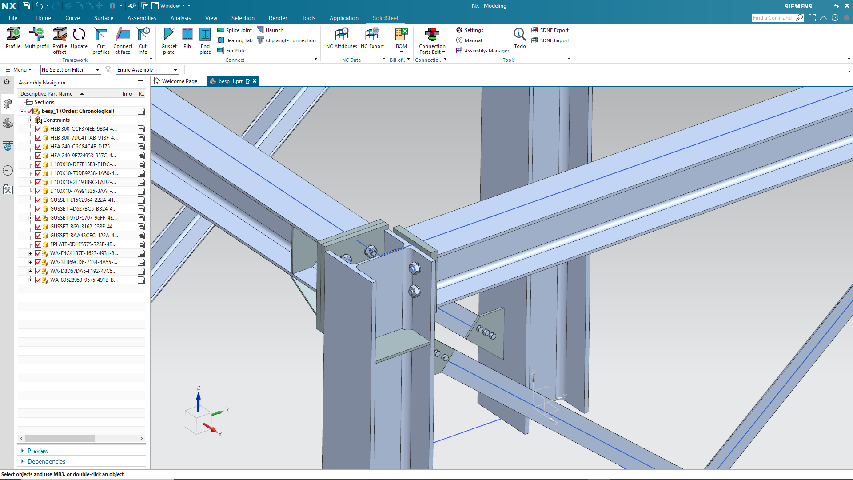853x480 pixels.
Task: Open the Multiprofil tool
Action: tap(36, 40)
